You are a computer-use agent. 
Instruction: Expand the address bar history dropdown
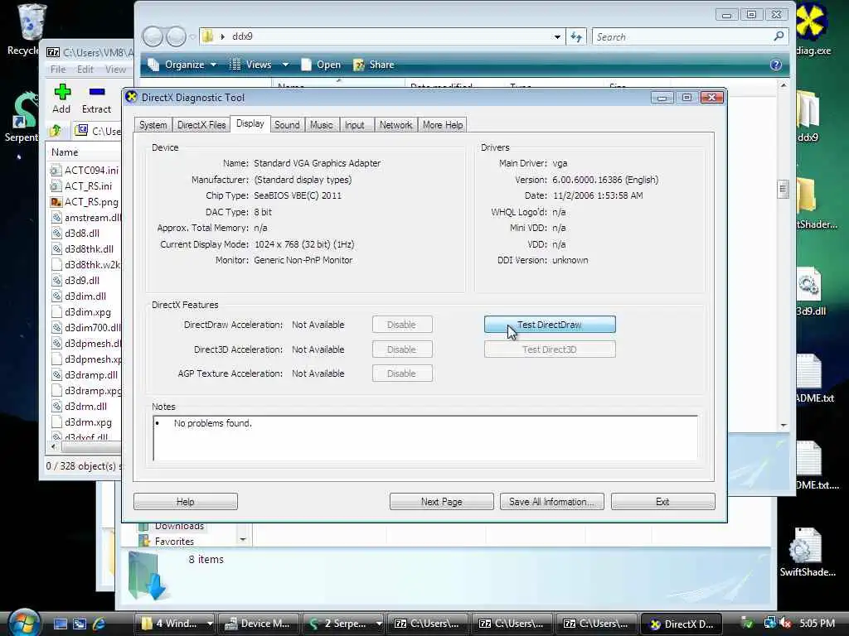[557, 36]
